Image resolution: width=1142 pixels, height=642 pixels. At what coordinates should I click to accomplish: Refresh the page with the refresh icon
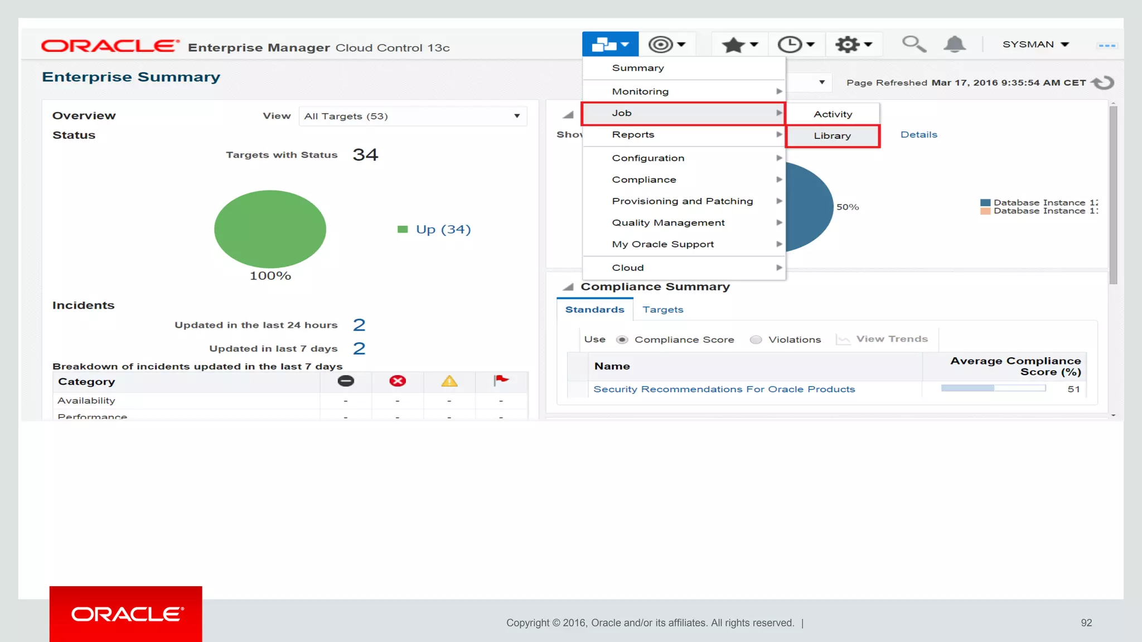coord(1102,82)
